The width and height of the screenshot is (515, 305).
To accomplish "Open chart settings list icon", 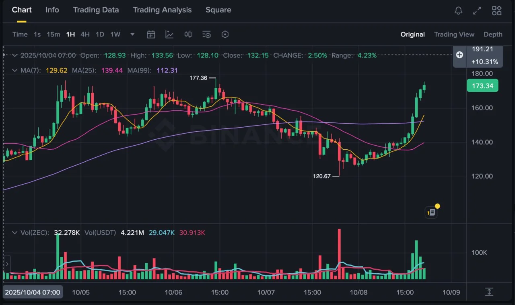I will pos(206,35).
